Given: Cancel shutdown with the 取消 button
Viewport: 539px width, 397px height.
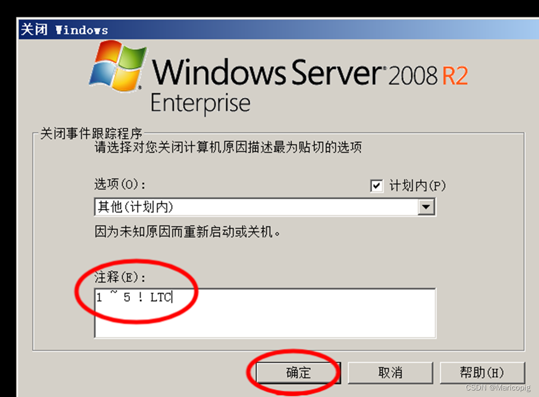Looking at the screenshot, I should [390, 372].
